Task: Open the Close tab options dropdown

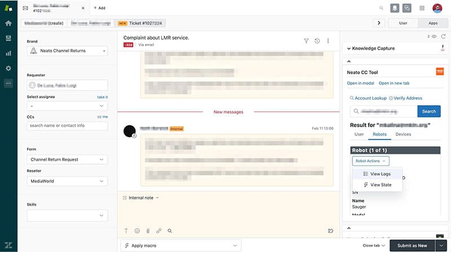Action: coord(374,246)
